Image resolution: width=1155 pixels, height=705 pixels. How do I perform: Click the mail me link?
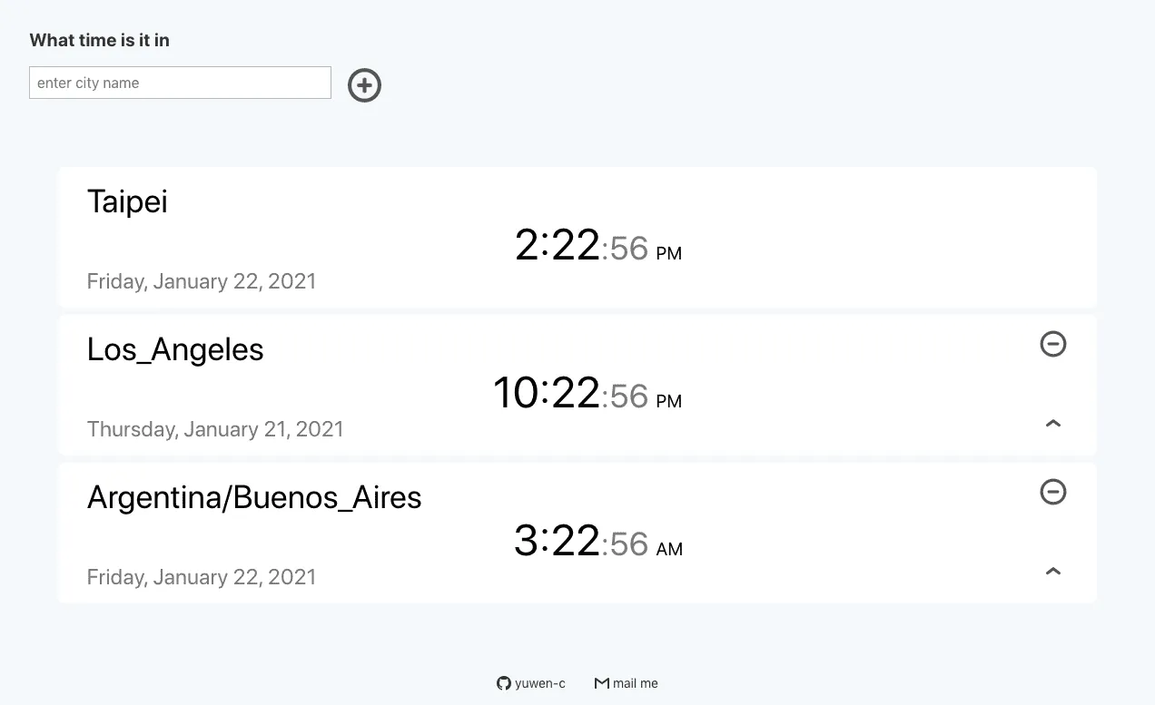coord(626,682)
